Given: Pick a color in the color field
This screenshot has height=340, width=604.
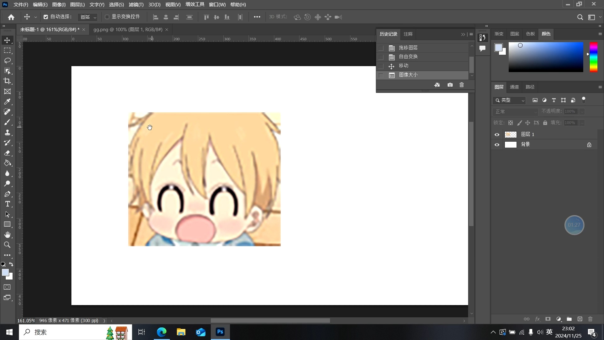Looking at the screenshot, I should click(x=546, y=57).
